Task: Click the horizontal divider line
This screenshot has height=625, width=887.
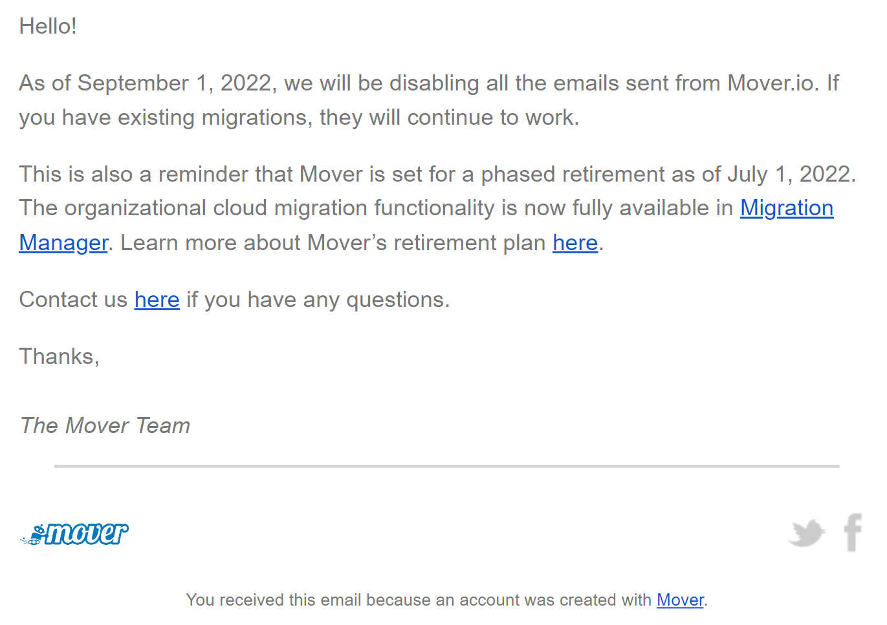Action: (x=446, y=466)
